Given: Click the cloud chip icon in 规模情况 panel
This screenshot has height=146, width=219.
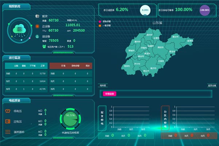Looking at the screenshot, I should tap(19, 29).
